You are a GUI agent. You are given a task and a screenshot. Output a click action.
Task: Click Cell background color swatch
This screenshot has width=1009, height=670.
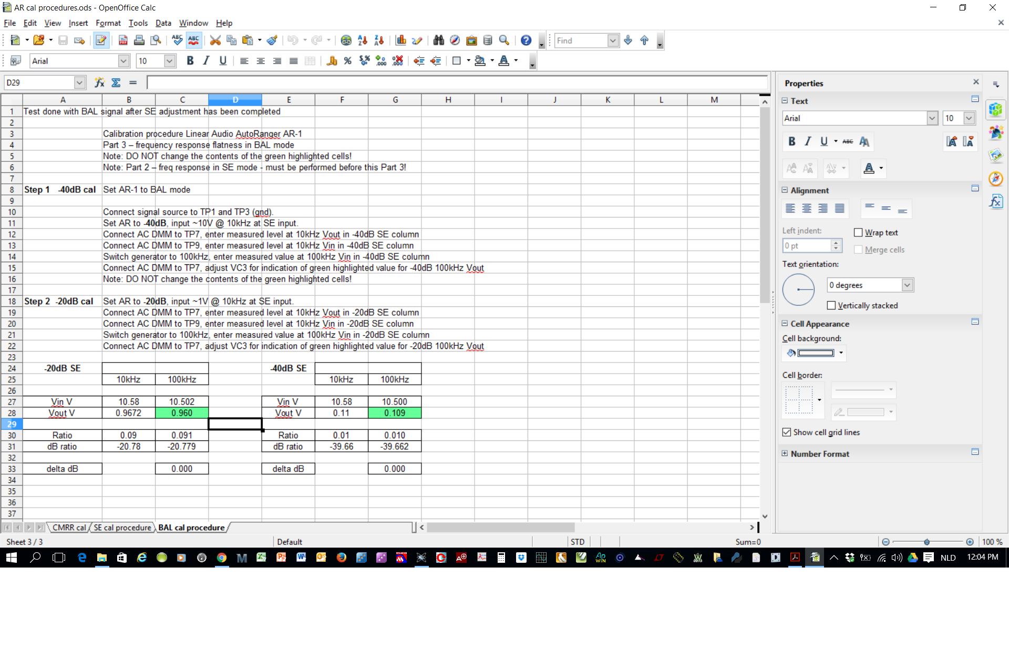[816, 353]
